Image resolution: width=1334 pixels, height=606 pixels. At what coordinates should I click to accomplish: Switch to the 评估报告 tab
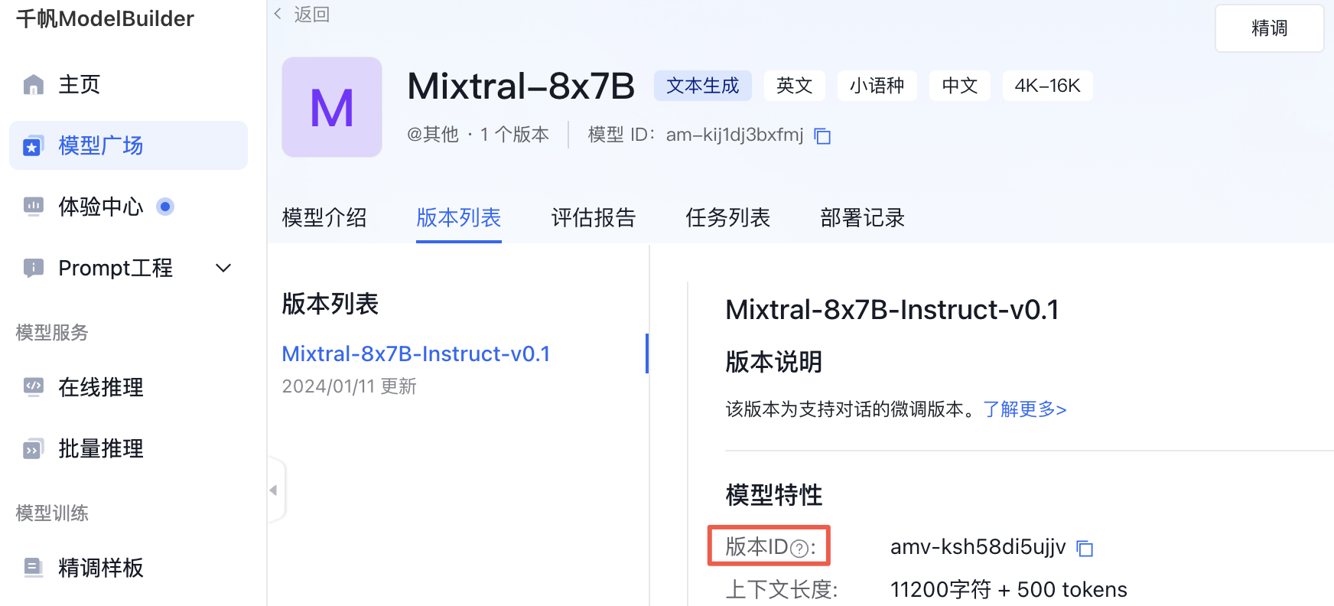[x=594, y=218]
